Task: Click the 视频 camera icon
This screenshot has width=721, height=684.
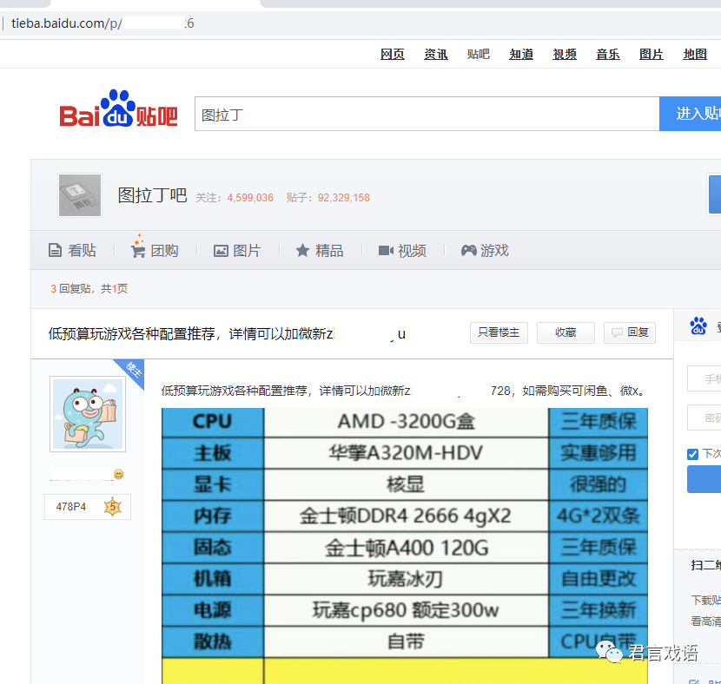Action: (386, 250)
